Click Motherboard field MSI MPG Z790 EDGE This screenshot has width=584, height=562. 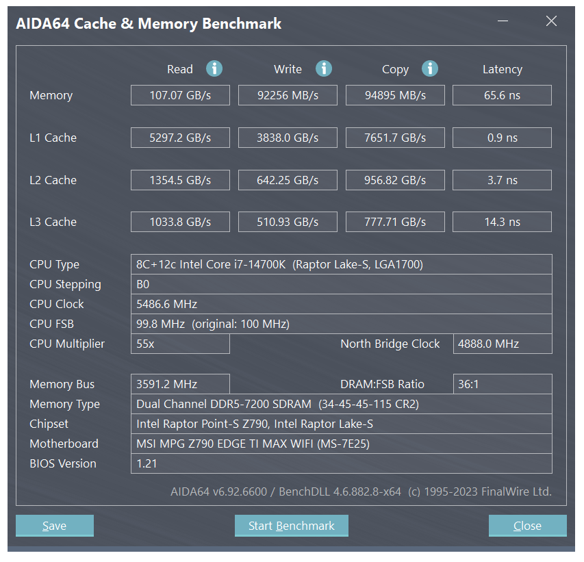(x=342, y=444)
